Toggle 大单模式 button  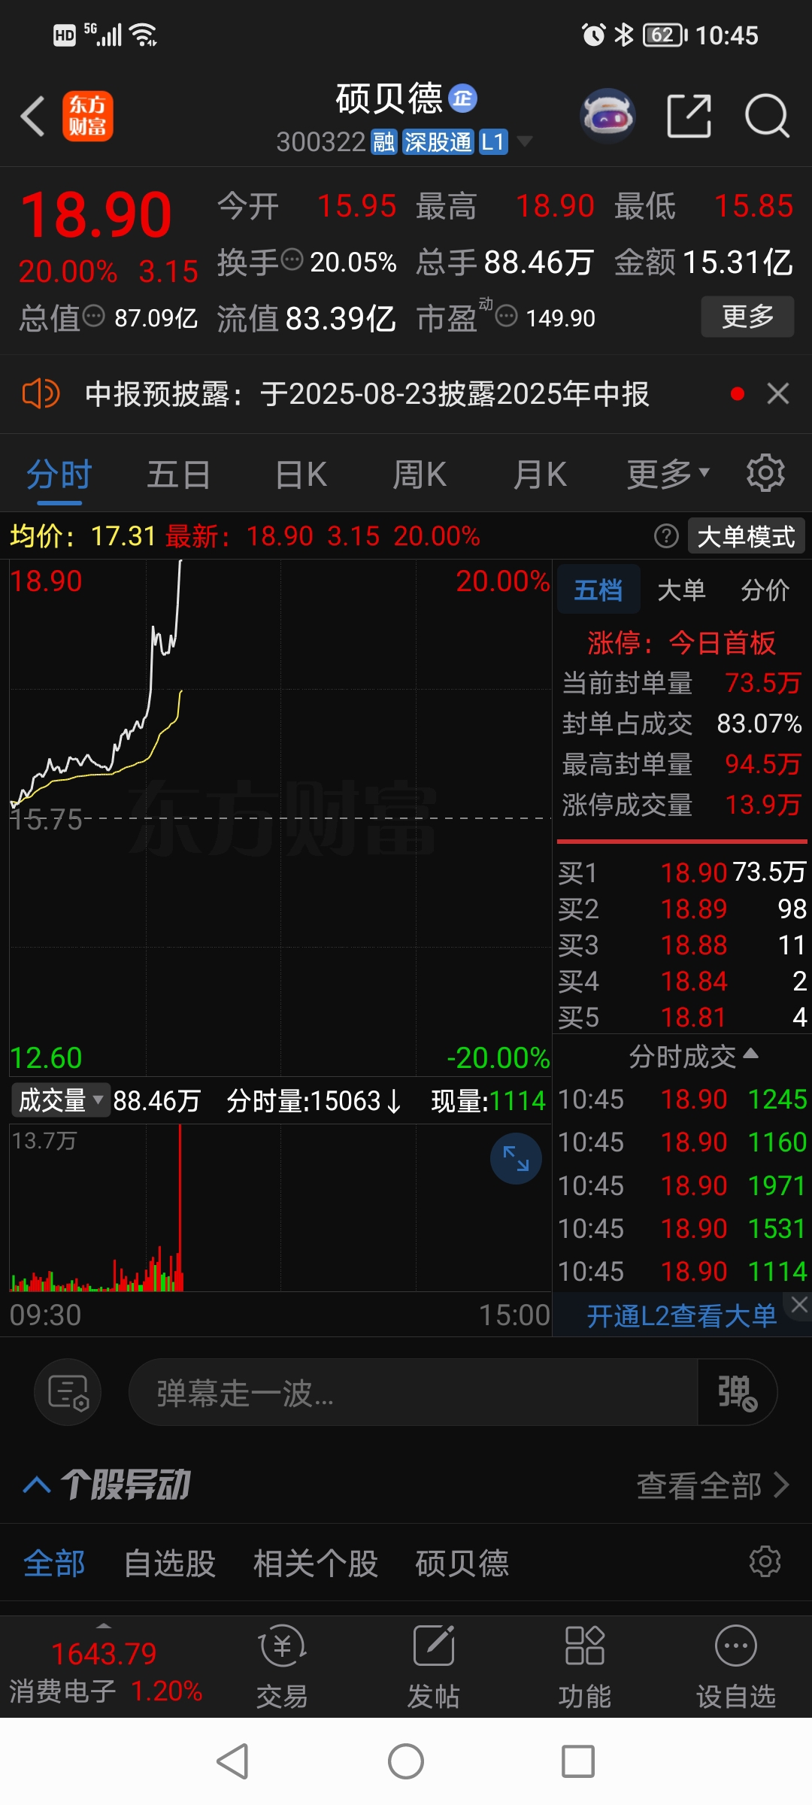click(x=747, y=537)
